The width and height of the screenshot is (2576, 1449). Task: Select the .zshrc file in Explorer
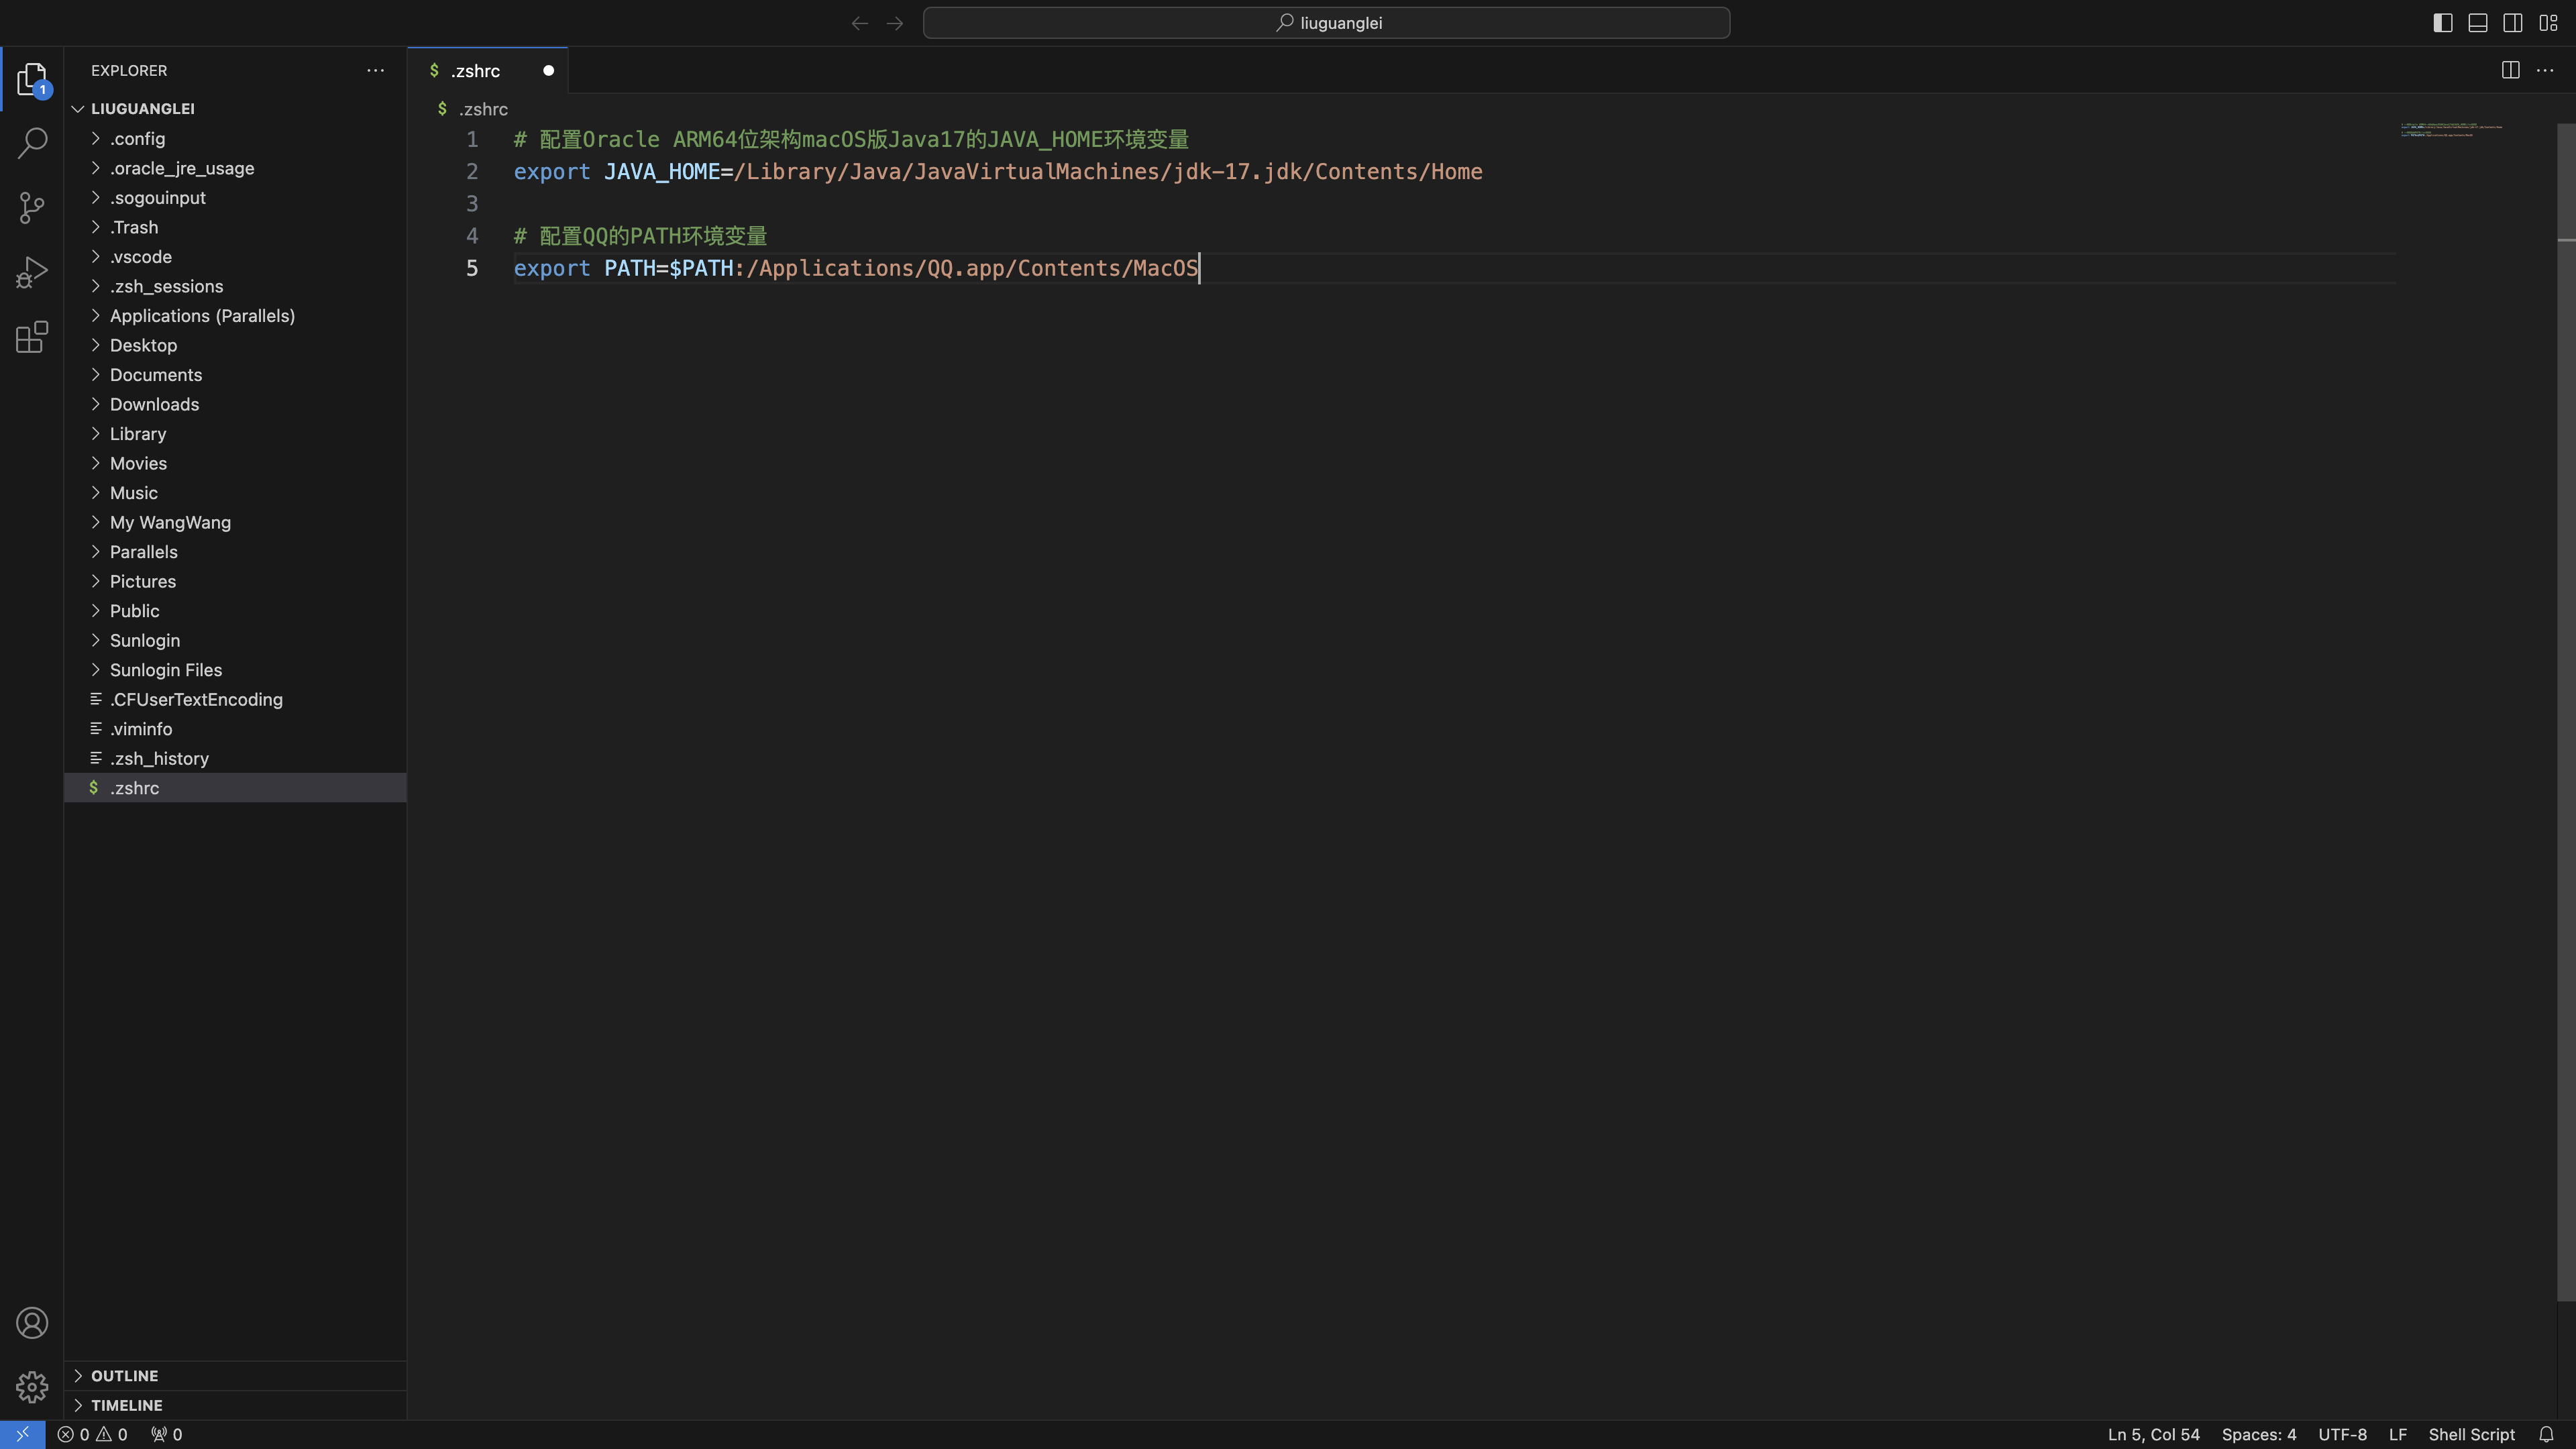coord(235,787)
